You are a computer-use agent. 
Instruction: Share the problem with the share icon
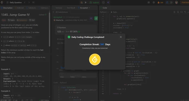point(27,100)
